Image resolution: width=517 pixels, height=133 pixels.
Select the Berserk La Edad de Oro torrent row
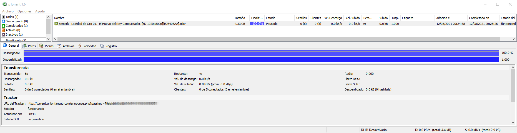[x=285, y=24]
